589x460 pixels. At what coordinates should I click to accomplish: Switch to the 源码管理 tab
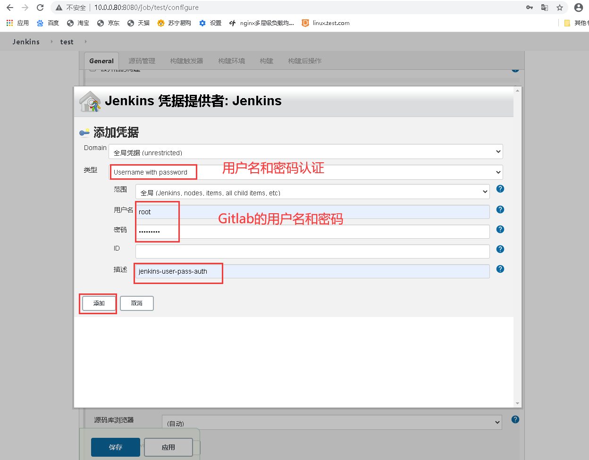[142, 61]
